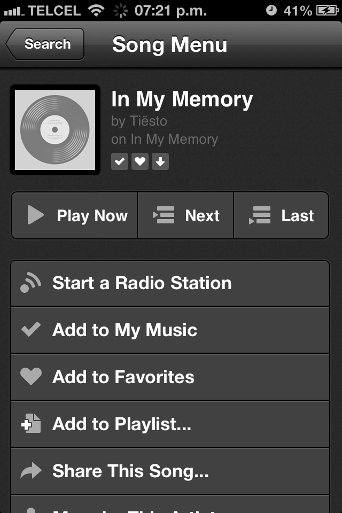
Task: Open Add to Playlist options
Action: coord(121,424)
